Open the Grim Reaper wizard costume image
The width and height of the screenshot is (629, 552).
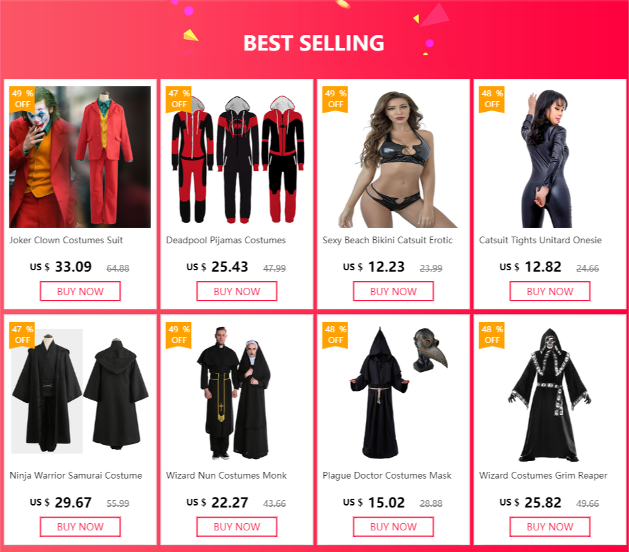click(x=549, y=392)
